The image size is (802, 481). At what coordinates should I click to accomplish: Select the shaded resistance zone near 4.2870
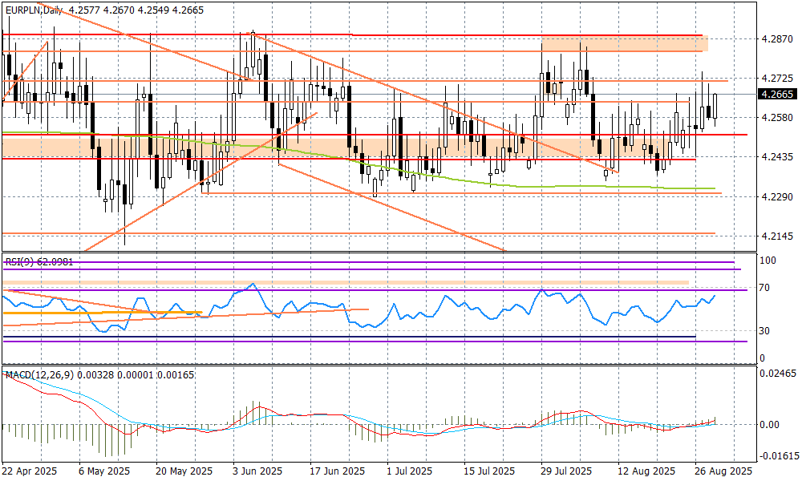click(625, 43)
